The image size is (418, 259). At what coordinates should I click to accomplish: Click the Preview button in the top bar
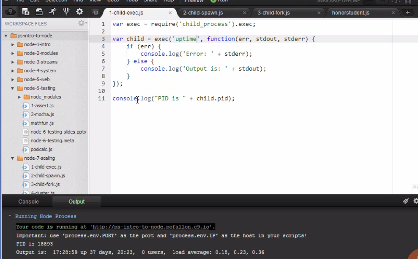(x=194, y=1)
